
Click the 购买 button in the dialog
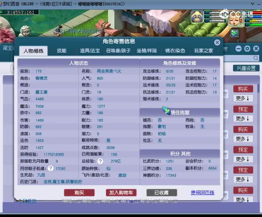[x=79, y=192]
